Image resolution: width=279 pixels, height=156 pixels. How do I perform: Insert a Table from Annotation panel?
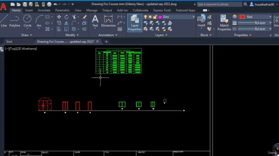pos(120,29)
